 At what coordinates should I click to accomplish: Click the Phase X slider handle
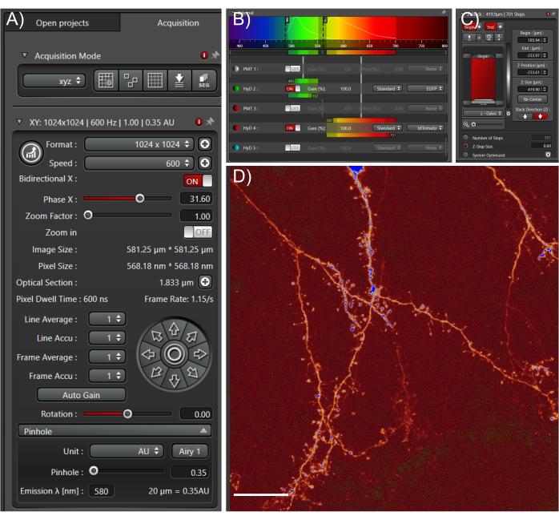pos(140,198)
